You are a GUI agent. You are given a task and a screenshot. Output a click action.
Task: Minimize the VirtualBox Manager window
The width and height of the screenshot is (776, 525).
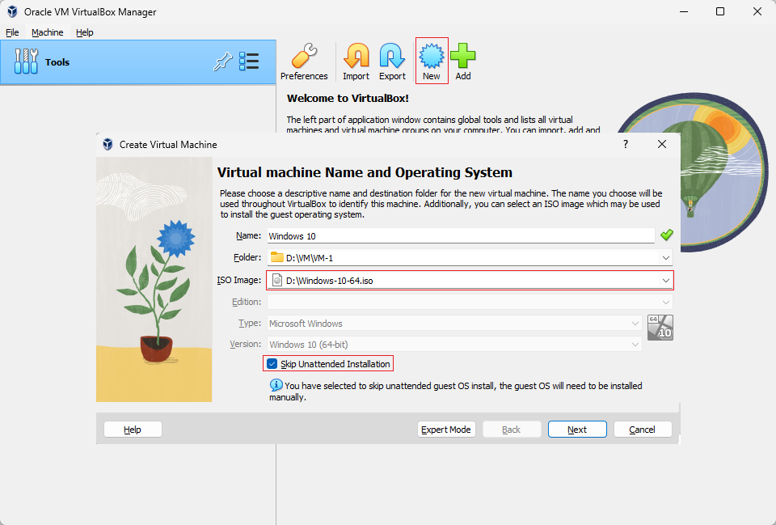(x=684, y=11)
